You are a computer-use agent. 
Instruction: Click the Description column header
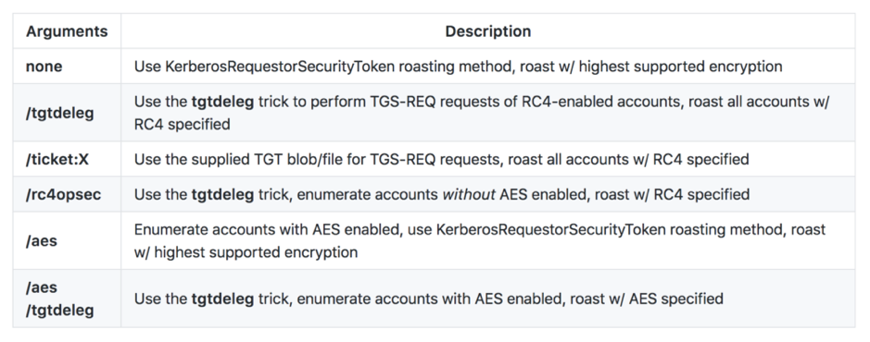point(487,31)
